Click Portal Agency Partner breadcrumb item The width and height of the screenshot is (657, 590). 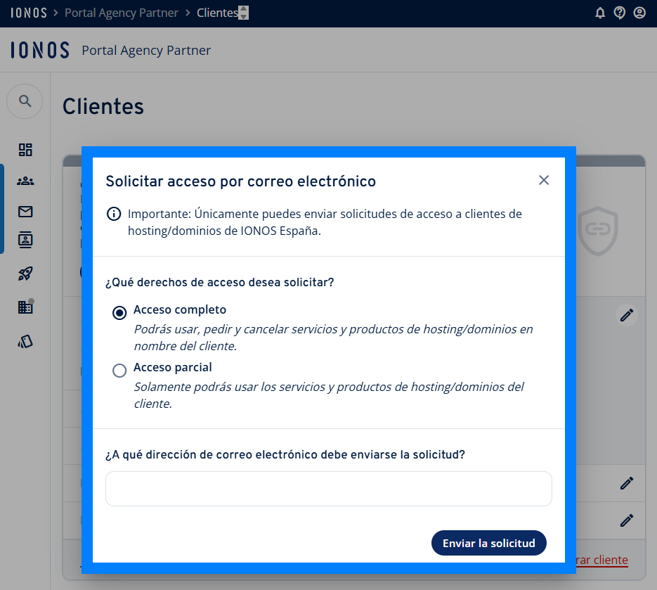pyautogui.click(x=122, y=13)
